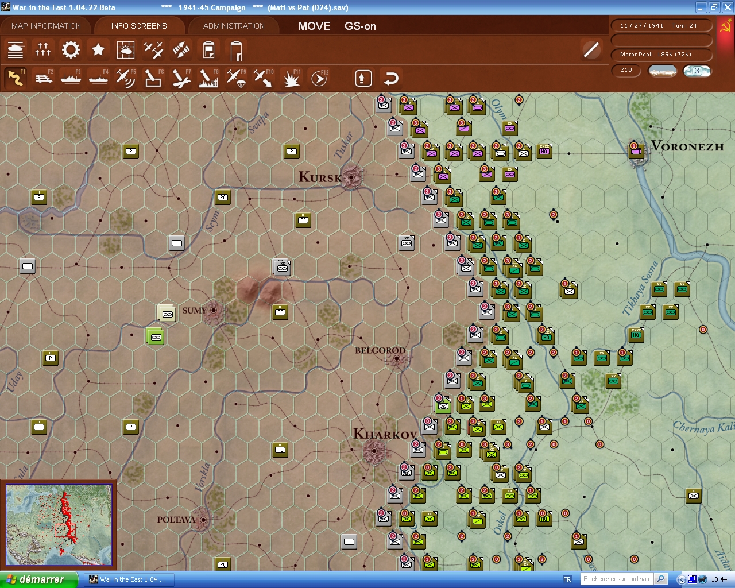Click the save-document icon in the toolbar
This screenshot has height=588, width=735.
pyautogui.click(x=208, y=50)
